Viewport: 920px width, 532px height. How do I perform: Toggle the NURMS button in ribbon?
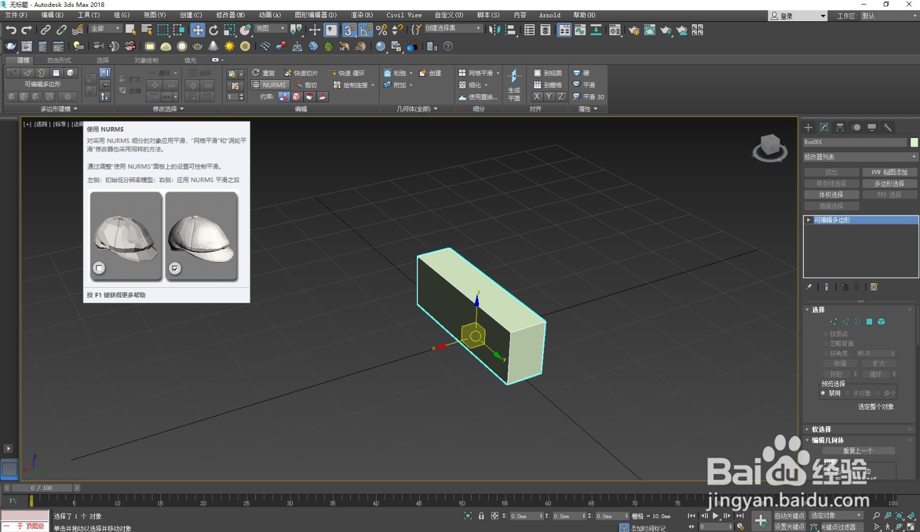[269, 85]
